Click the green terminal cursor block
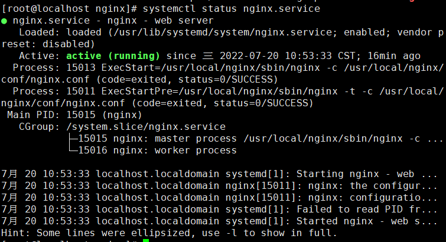 click(146, 241)
